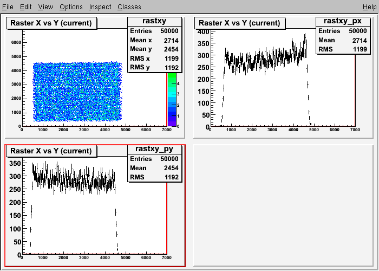Screen dimensions: 379x271
Task: Click 'Mean 2454' in rastxy_py stats
Action: click(154, 168)
